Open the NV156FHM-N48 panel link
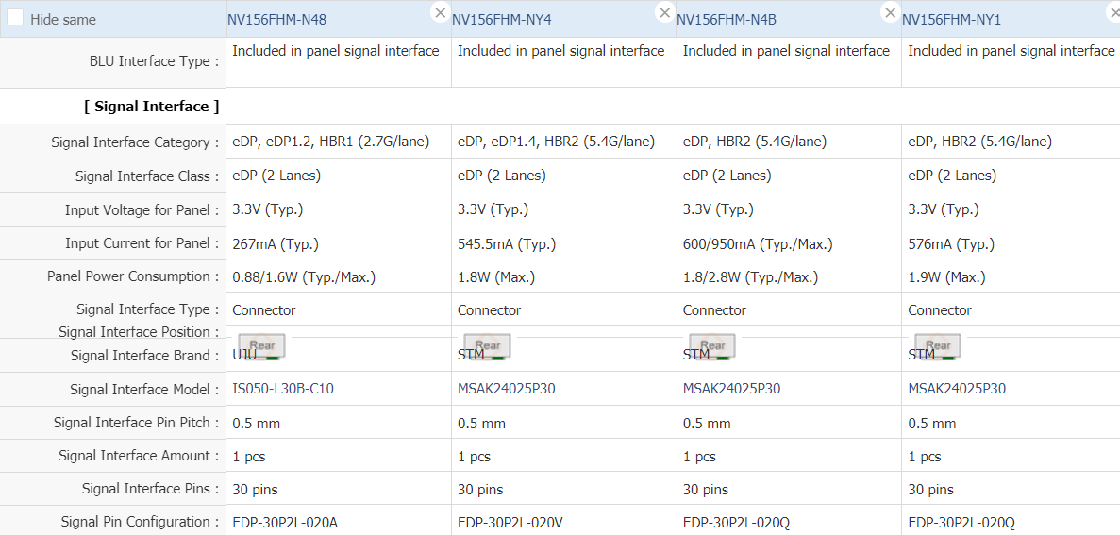1120x535 pixels. click(x=277, y=19)
